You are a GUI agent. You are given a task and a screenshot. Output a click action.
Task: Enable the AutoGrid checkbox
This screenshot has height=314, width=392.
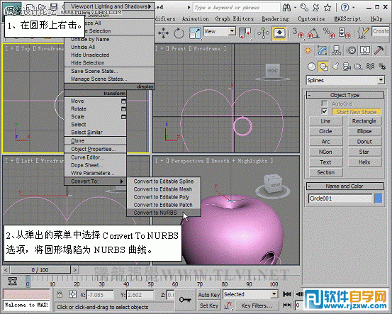point(324,103)
